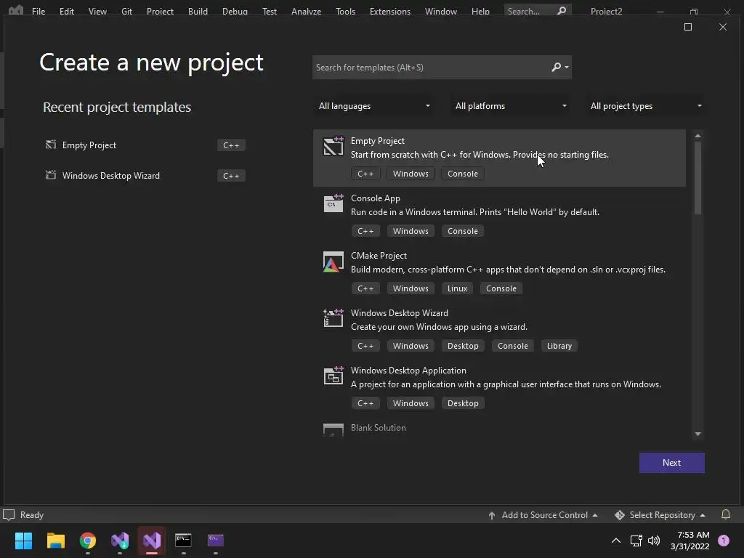Open the clock showing 7:53 AM
744x558 pixels.
[690, 541]
